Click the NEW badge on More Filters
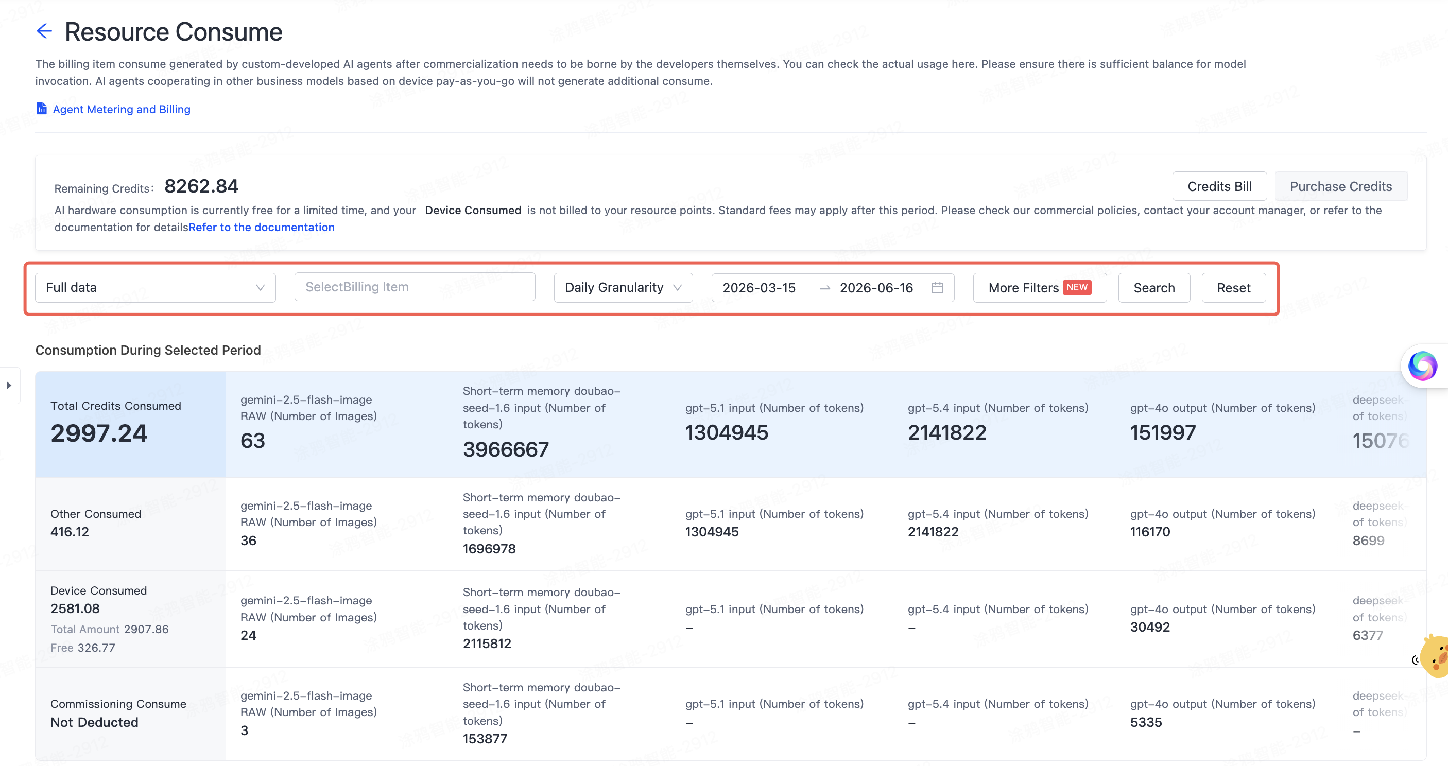The height and width of the screenshot is (766, 1448). click(1077, 287)
